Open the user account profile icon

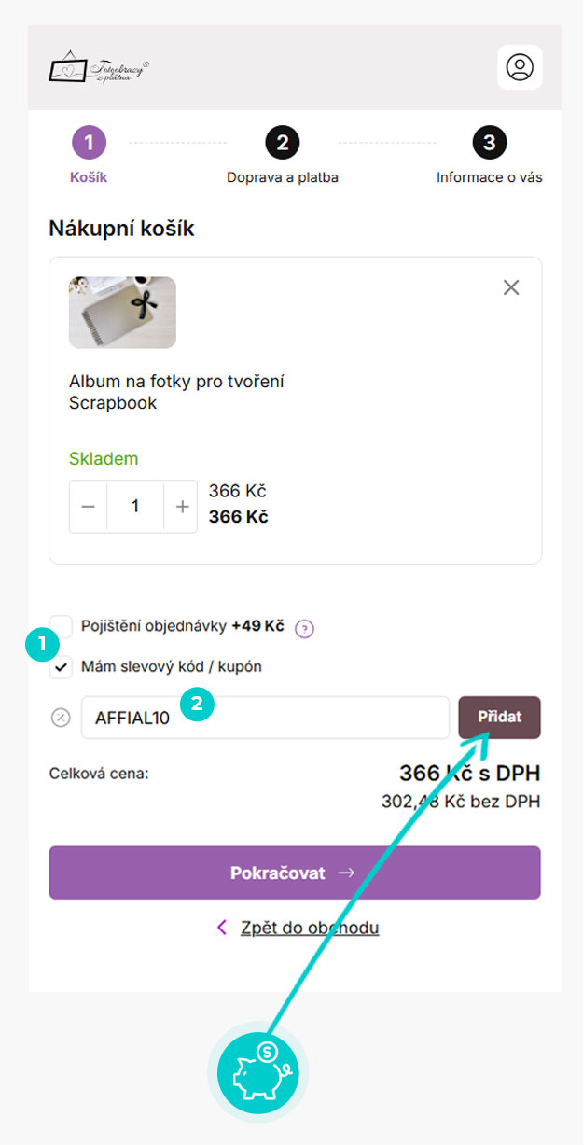pos(520,67)
